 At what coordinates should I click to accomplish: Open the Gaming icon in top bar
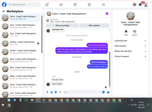pyautogui.click(x=103, y=5)
